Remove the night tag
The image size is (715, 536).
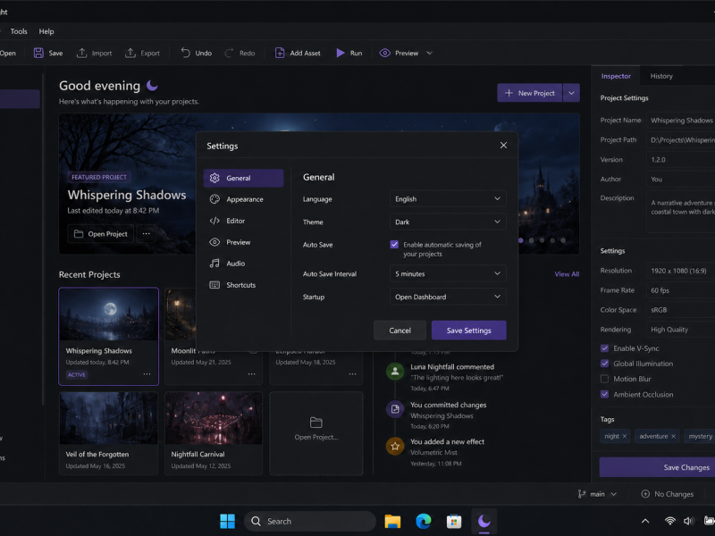[x=625, y=436]
